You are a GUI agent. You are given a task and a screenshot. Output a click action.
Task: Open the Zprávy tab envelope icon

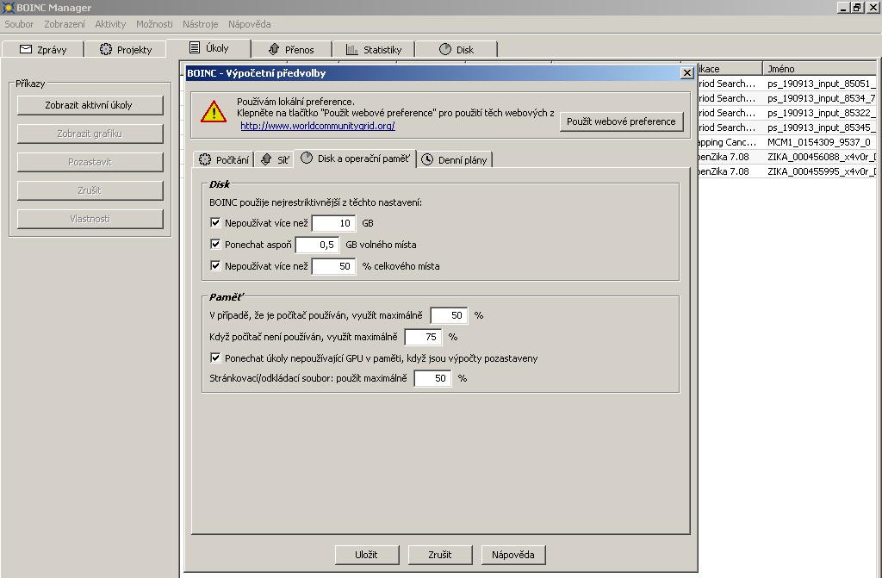click(x=25, y=49)
